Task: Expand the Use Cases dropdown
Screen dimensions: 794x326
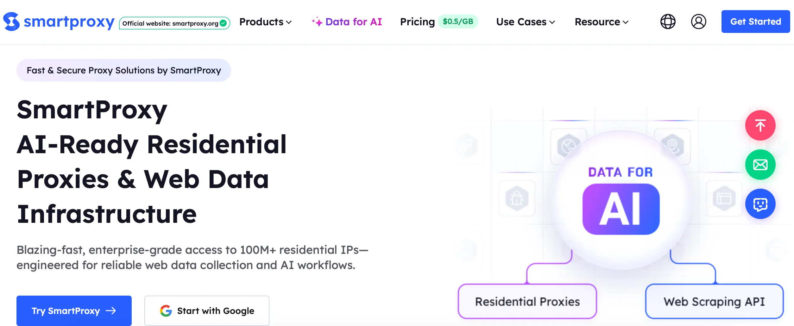Action: [x=526, y=22]
